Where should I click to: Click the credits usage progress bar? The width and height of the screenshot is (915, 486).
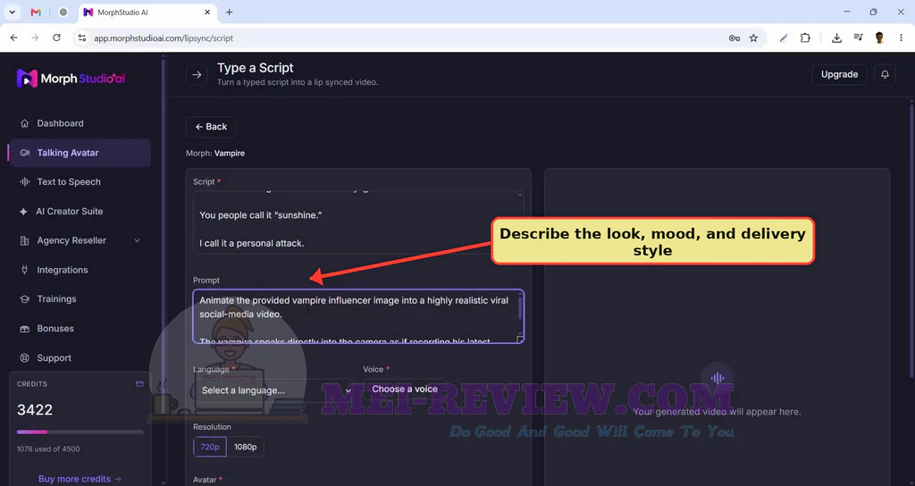(x=80, y=432)
